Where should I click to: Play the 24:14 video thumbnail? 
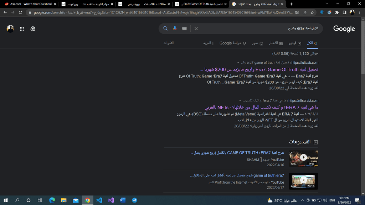(x=303, y=181)
